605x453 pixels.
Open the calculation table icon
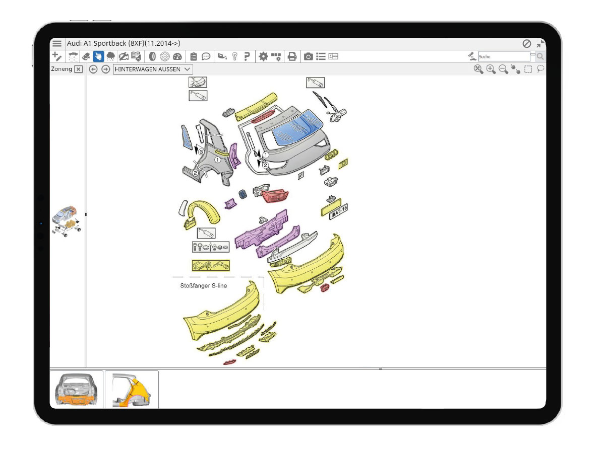[x=333, y=56]
